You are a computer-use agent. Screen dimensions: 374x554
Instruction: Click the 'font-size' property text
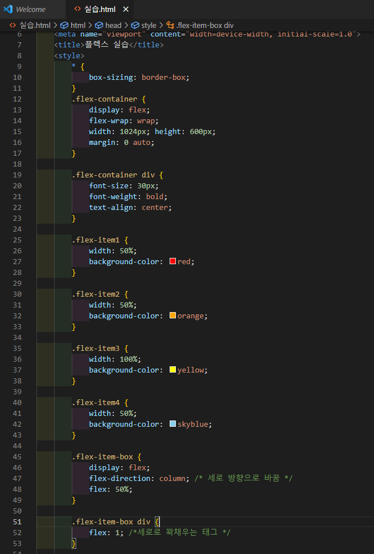[109, 186]
